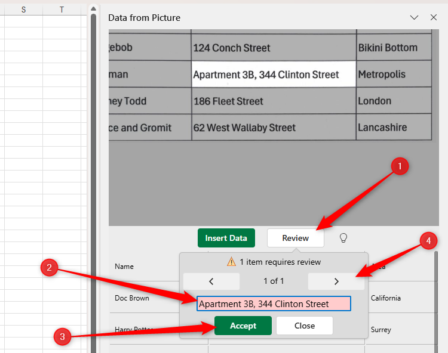Open the Review button
Screen dimensions: 448x353
coord(295,238)
